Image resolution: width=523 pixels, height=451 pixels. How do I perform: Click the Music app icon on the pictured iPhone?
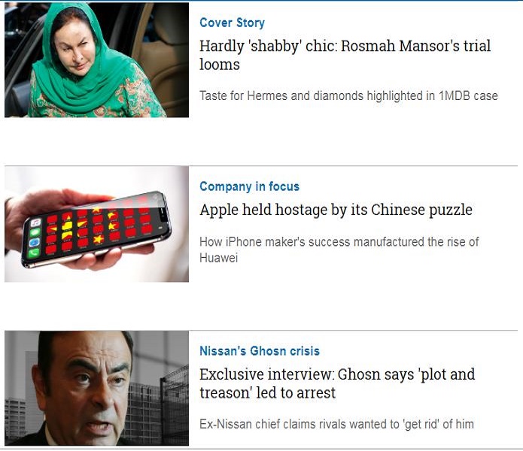click(35, 222)
